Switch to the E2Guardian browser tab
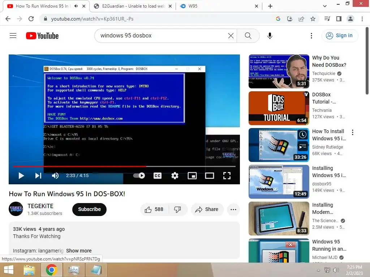Image resolution: width=370 pixels, height=277 pixels. pyautogui.click(x=133, y=6)
